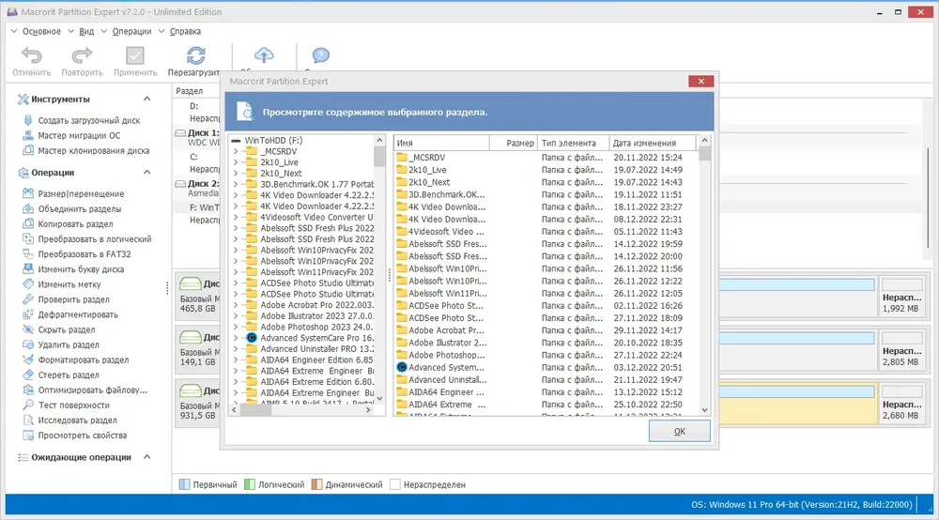The width and height of the screenshot is (939, 520).
Task: Click the OK button in the dialog
Action: pos(679,431)
